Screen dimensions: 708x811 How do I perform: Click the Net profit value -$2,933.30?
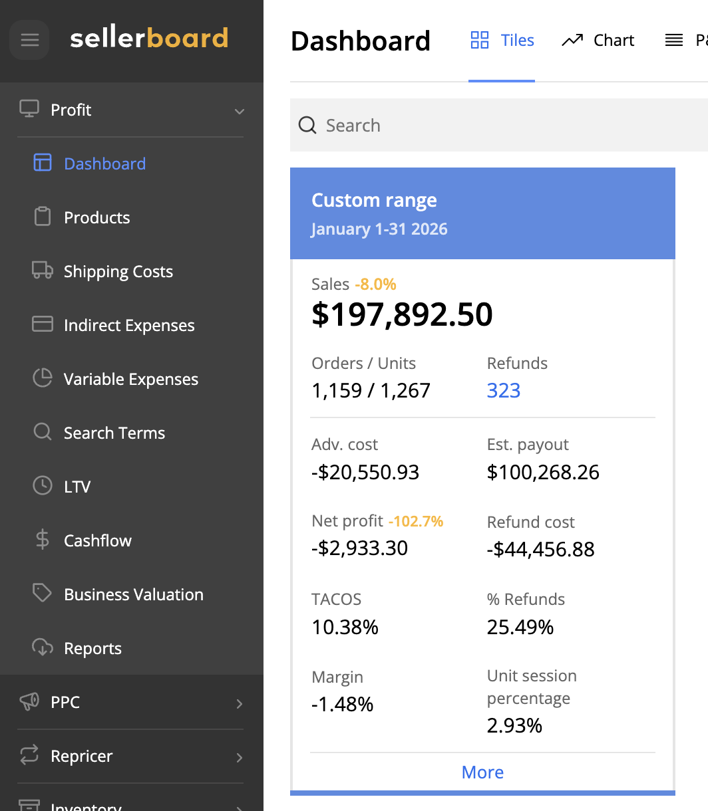[x=359, y=548]
